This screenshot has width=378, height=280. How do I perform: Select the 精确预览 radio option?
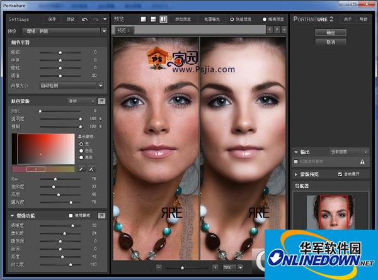click(x=265, y=20)
